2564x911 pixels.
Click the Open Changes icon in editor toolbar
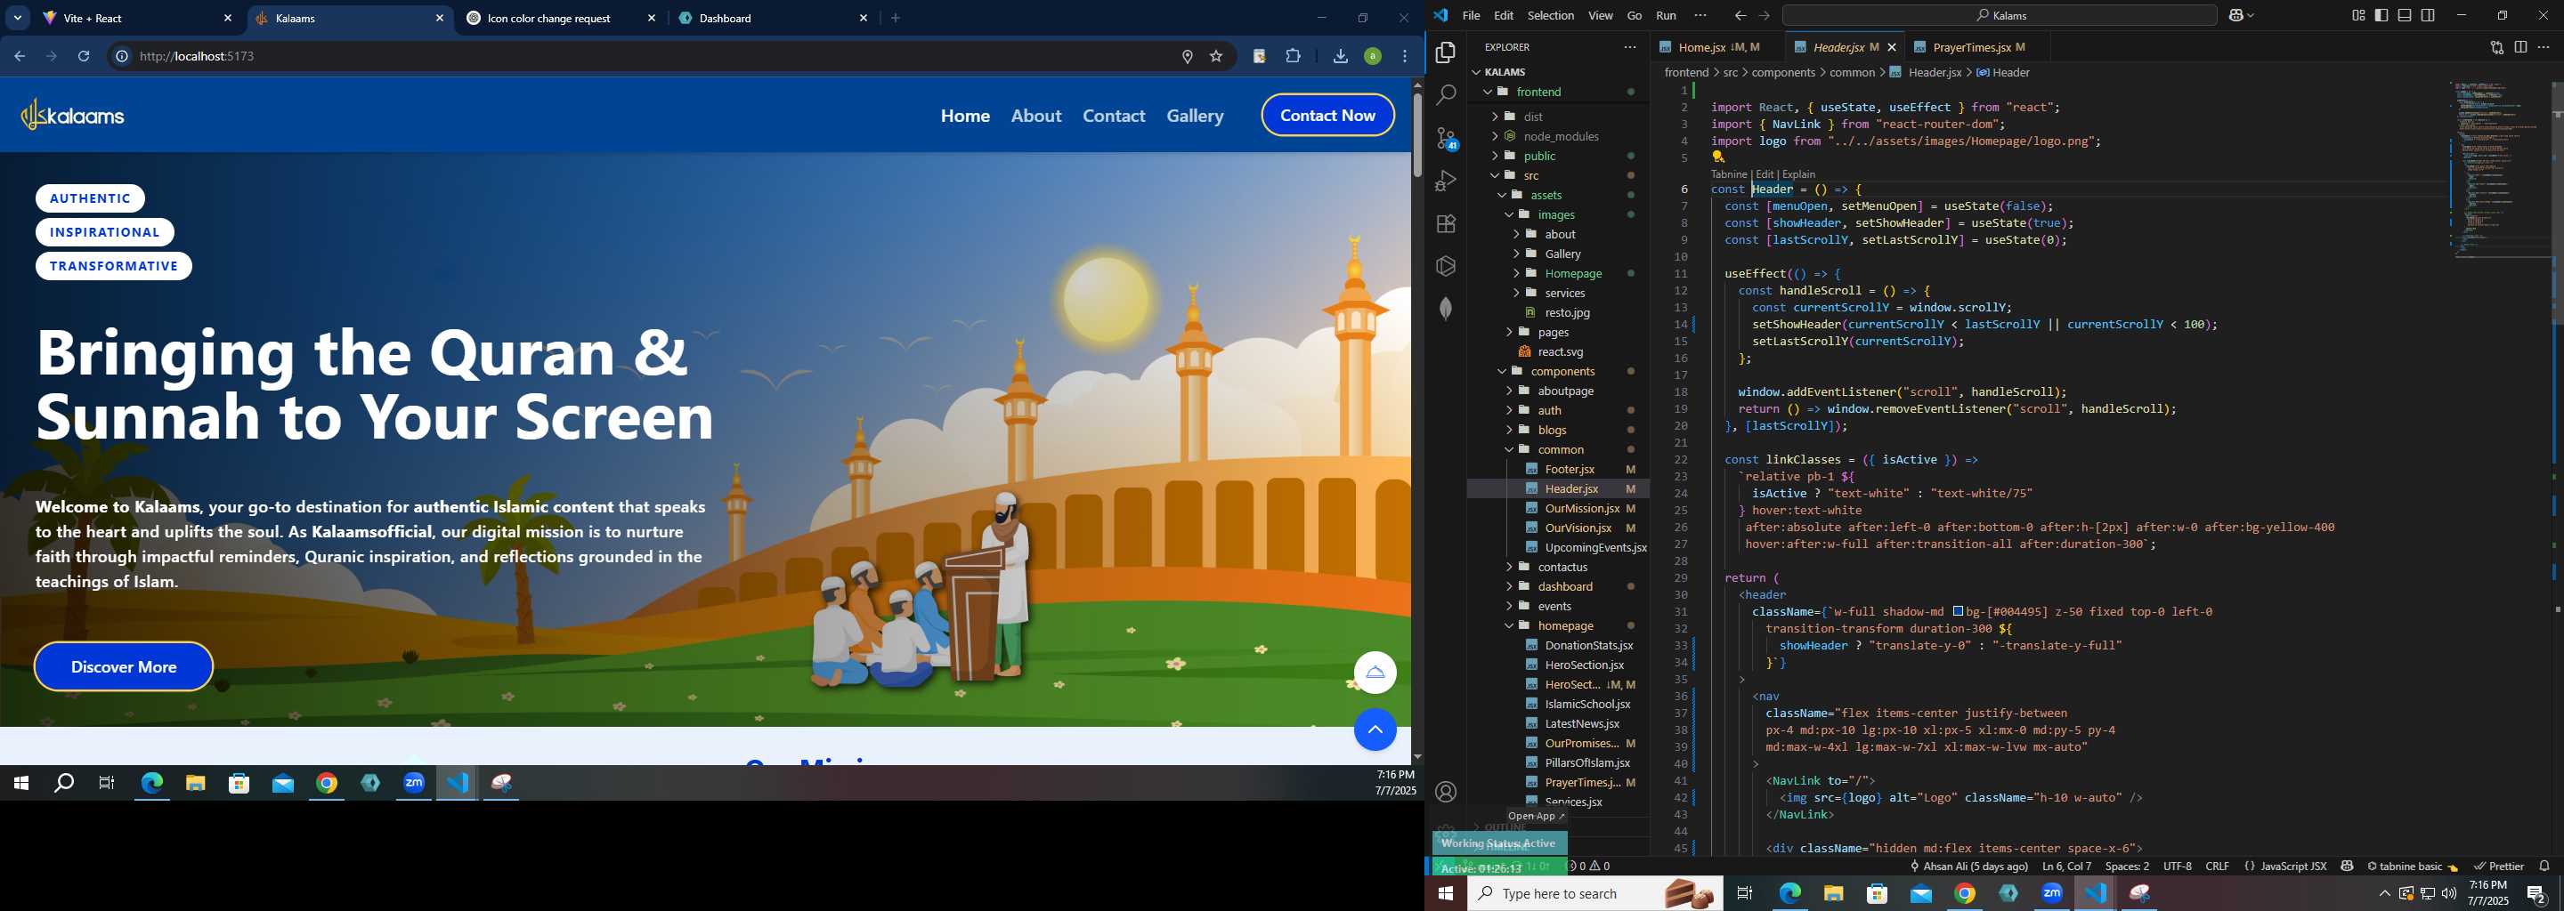(2496, 47)
